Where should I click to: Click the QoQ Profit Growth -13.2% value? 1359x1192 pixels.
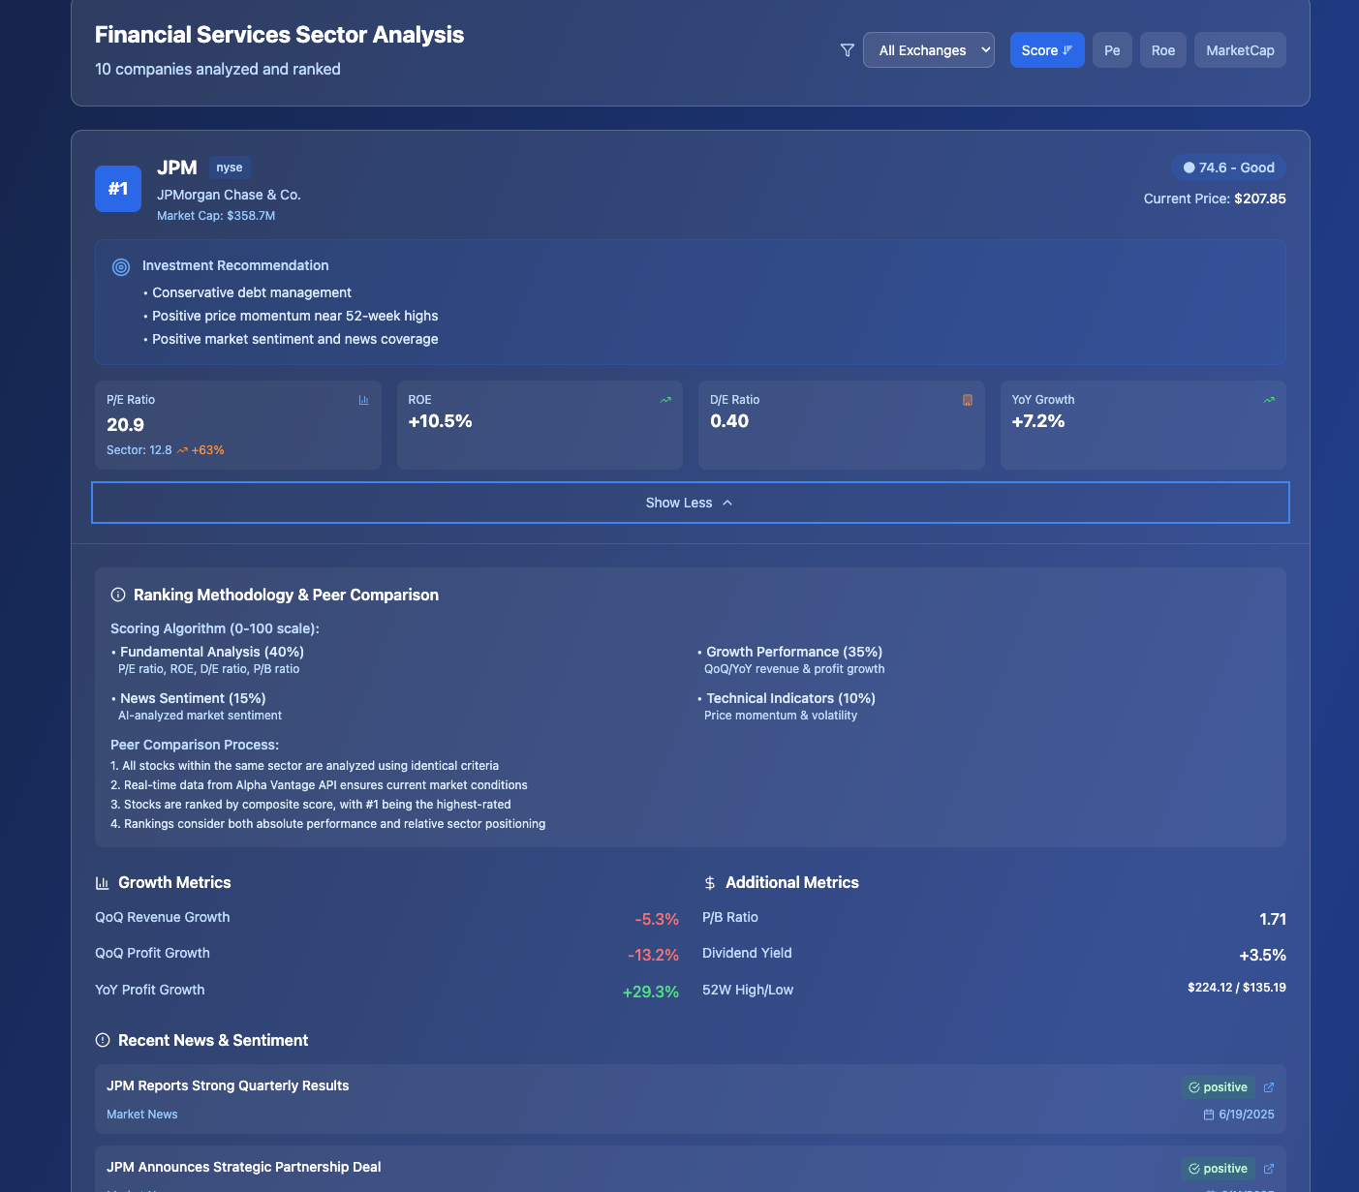(x=653, y=955)
